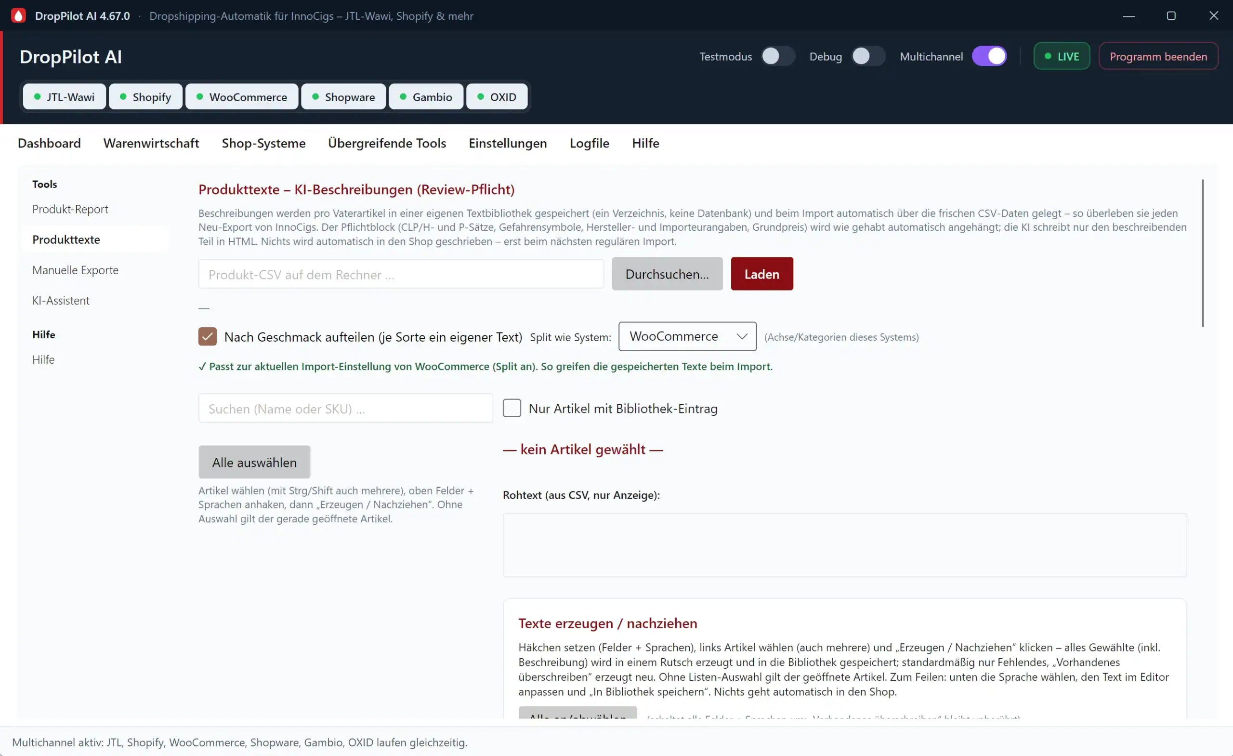Image resolution: width=1233 pixels, height=756 pixels.
Task: Click the Durchsuchen... button
Action: pos(667,274)
